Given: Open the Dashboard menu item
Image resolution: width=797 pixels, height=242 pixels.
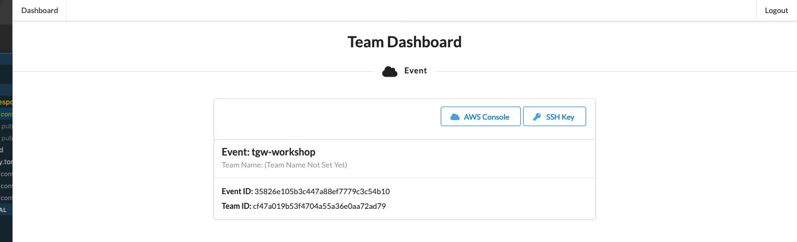Looking at the screenshot, I should pos(39,10).
